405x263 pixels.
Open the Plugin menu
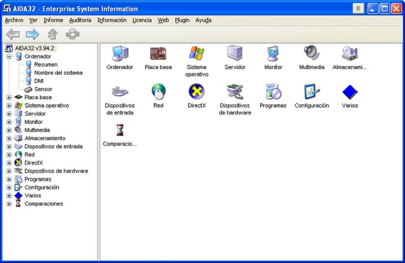pyautogui.click(x=182, y=20)
